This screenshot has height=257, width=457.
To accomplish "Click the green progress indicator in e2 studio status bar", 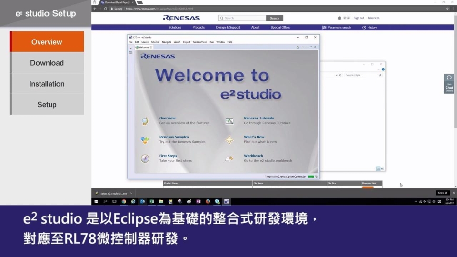I will [x=311, y=176].
